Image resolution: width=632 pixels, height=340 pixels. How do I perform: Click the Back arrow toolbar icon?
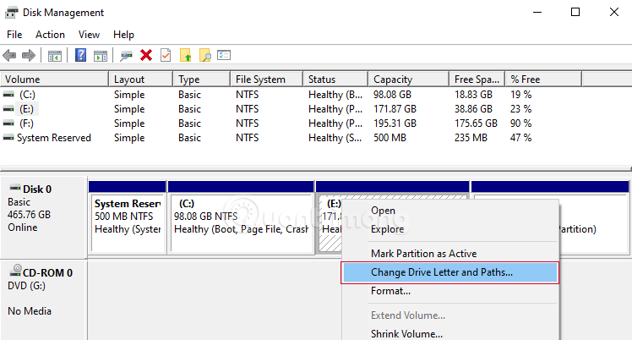point(10,56)
